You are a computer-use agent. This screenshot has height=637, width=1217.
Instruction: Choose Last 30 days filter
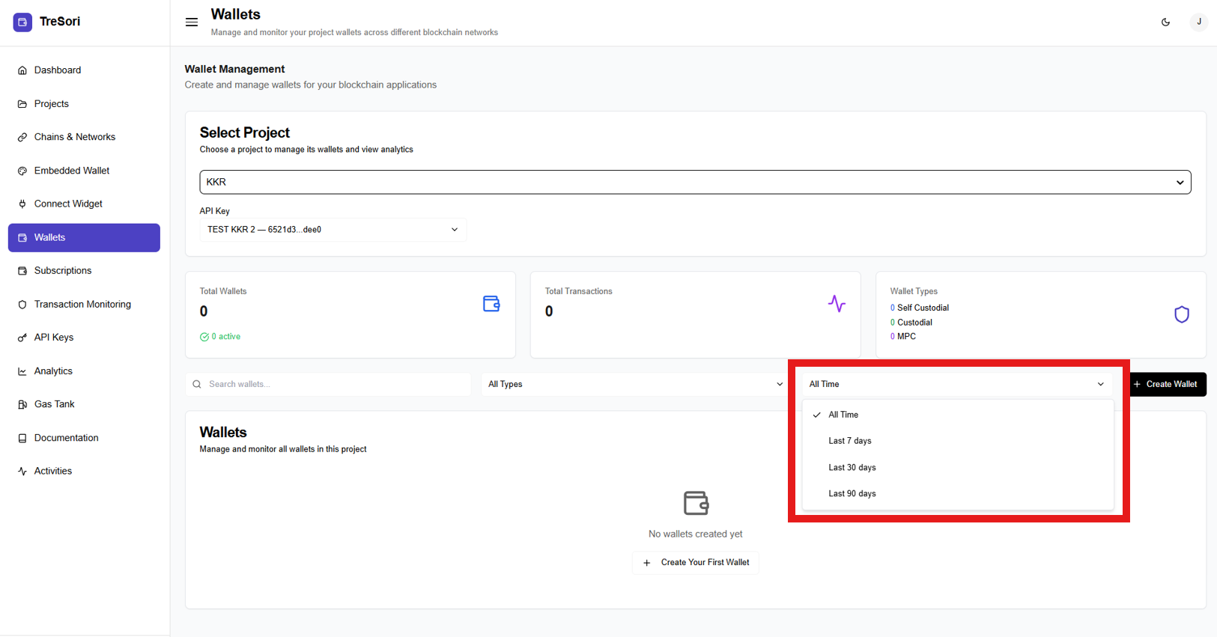coord(852,467)
